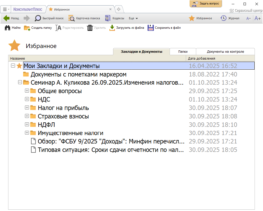Click the binoculars Find icon

[x=8, y=28]
